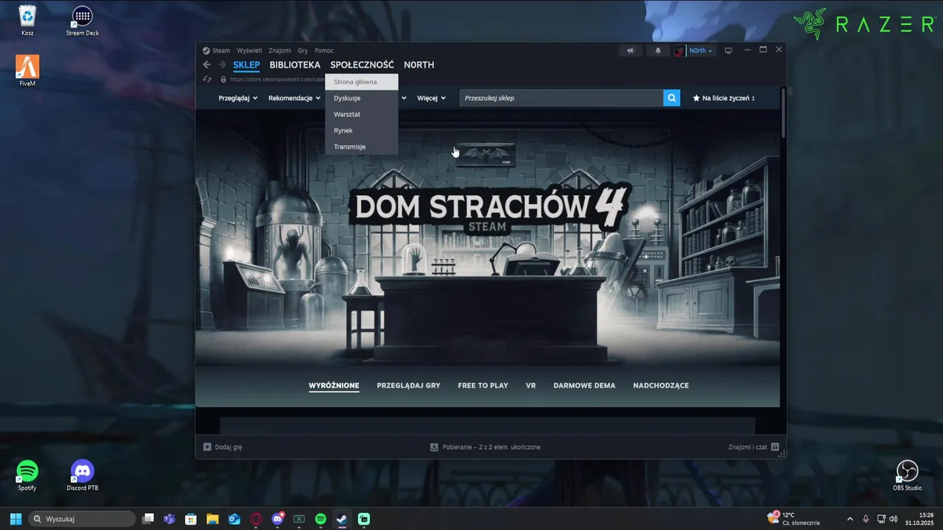This screenshot has height=530, width=943.
Task: Open Spotify from taskbar
Action: (x=320, y=519)
